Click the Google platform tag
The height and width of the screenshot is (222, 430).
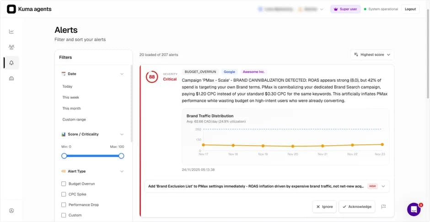point(229,72)
